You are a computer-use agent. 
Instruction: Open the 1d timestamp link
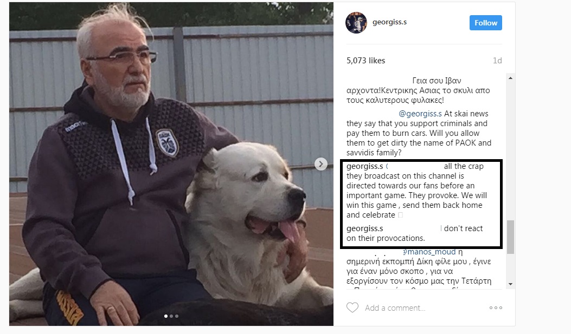tap(497, 61)
